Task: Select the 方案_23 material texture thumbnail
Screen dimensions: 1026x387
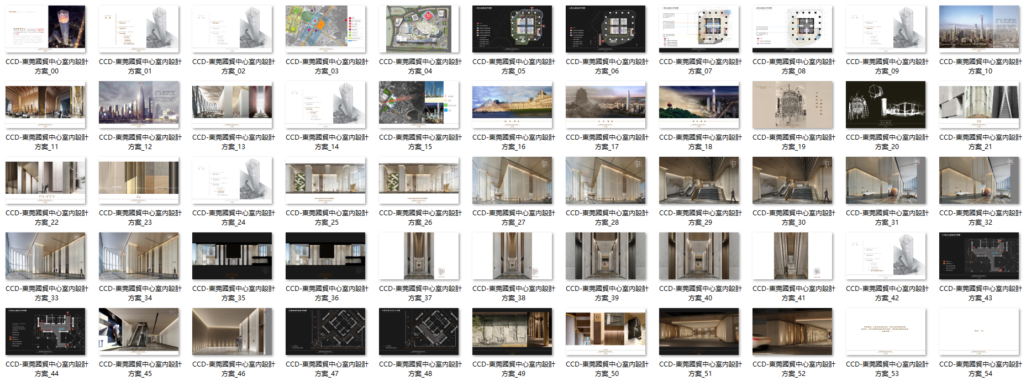Action: [x=139, y=179]
